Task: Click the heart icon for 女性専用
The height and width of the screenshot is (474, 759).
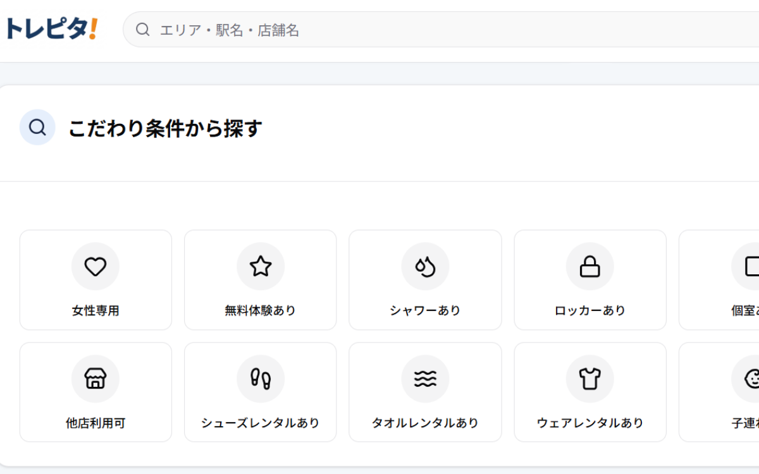Action: tap(96, 267)
